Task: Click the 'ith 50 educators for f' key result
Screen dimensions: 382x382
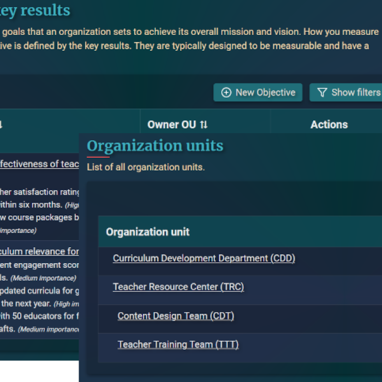Action: click(39, 316)
